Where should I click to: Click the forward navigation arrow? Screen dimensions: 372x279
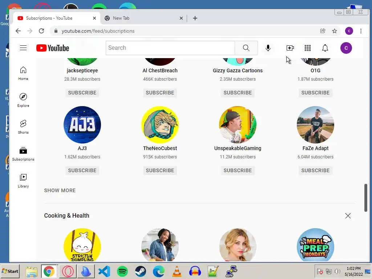coord(30,31)
